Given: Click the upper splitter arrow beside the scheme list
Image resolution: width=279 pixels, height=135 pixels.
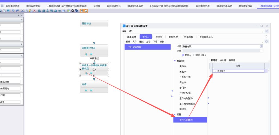Looking at the screenshot, I should 172,91.
